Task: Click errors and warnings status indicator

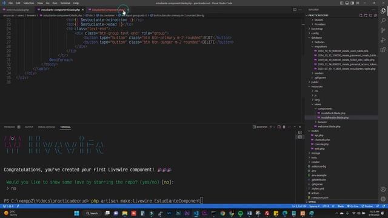Action: pyautogui.click(x=8, y=206)
